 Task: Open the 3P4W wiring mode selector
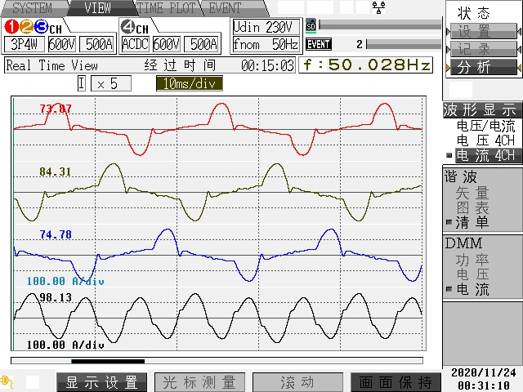(25, 44)
